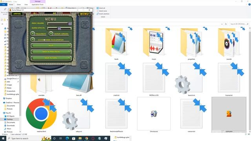251x141 pixels.
Task: Open Task View on taskbar
Action: [61, 138]
